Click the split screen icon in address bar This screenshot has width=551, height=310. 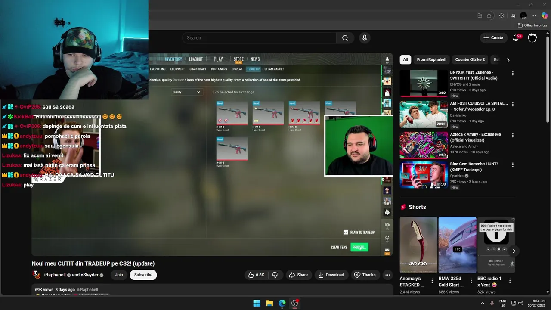(x=480, y=15)
